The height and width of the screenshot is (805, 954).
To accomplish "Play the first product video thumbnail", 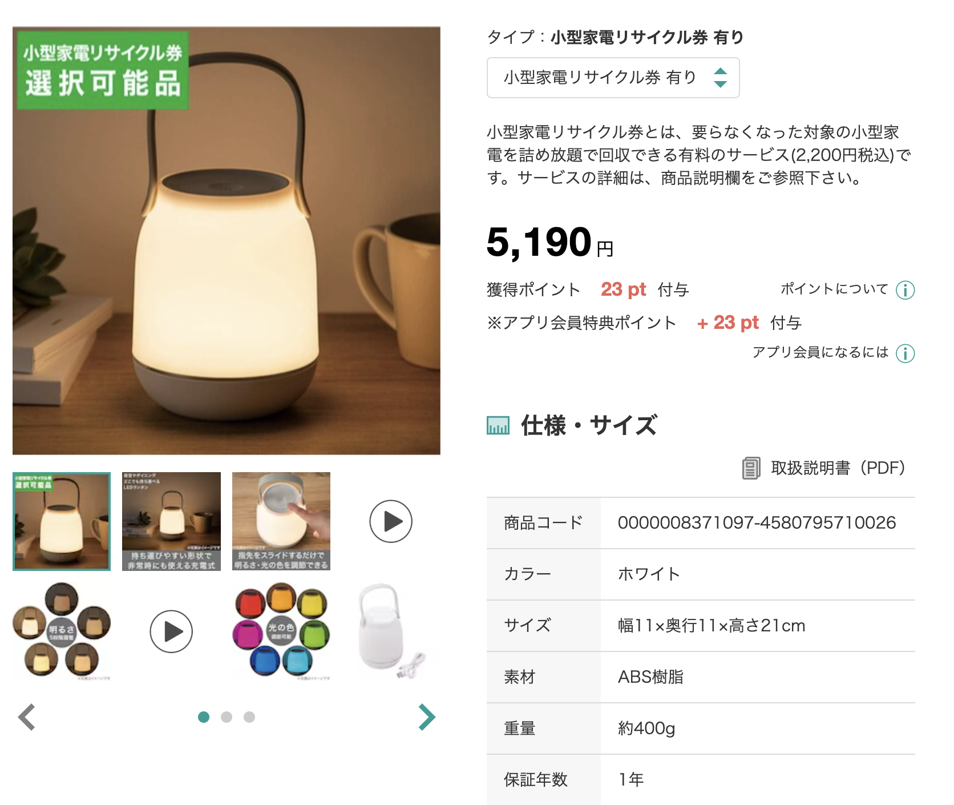I will point(391,521).
